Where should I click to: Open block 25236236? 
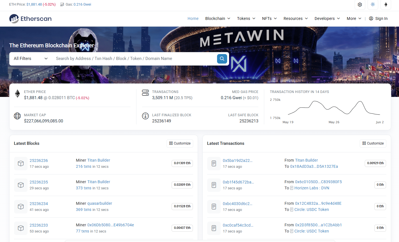click(x=39, y=160)
